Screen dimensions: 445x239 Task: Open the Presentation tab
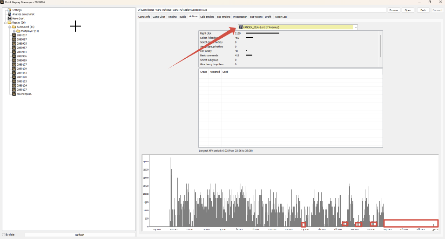click(240, 17)
